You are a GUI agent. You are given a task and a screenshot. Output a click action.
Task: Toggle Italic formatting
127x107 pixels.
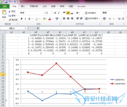click(25, 19)
